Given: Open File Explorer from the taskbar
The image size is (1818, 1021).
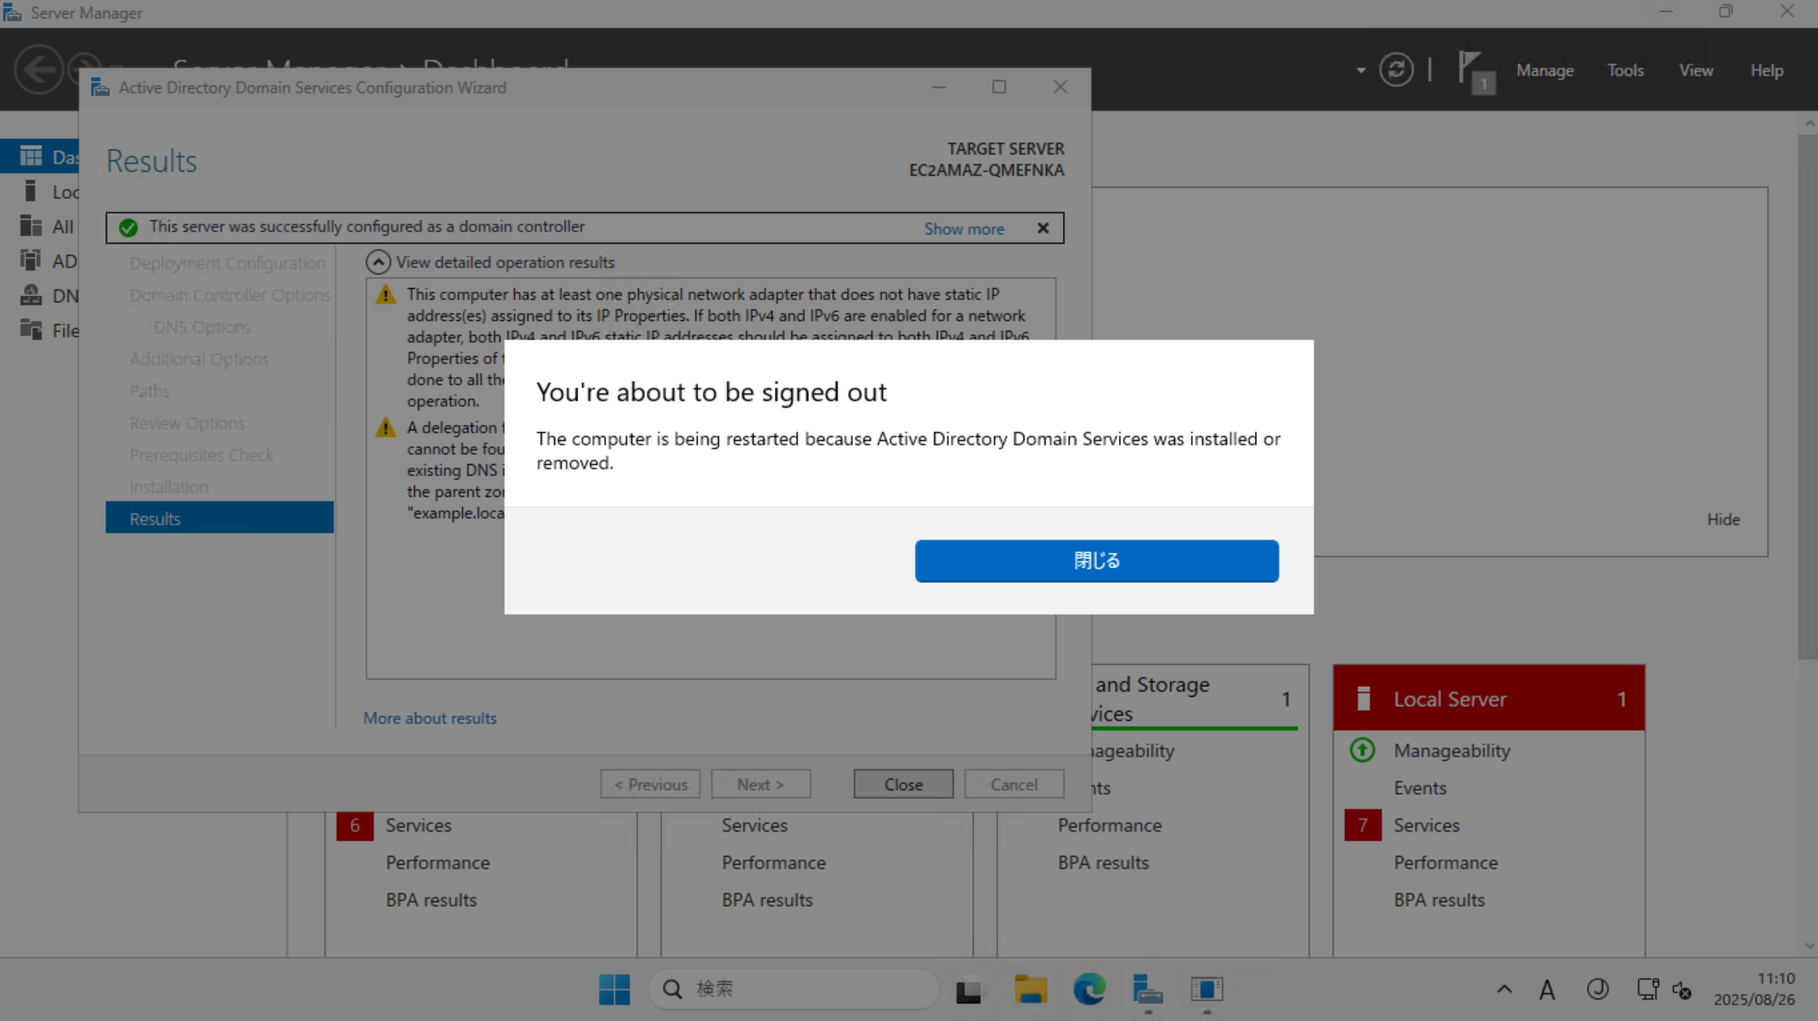Looking at the screenshot, I should (1030, 989).
